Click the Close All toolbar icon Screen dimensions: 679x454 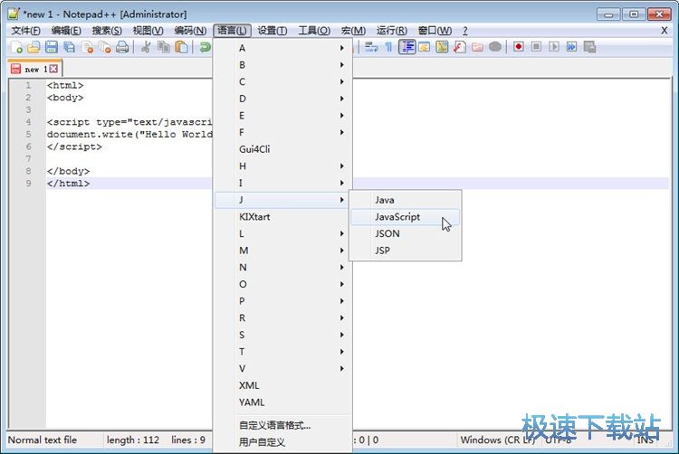pos(105,47)
